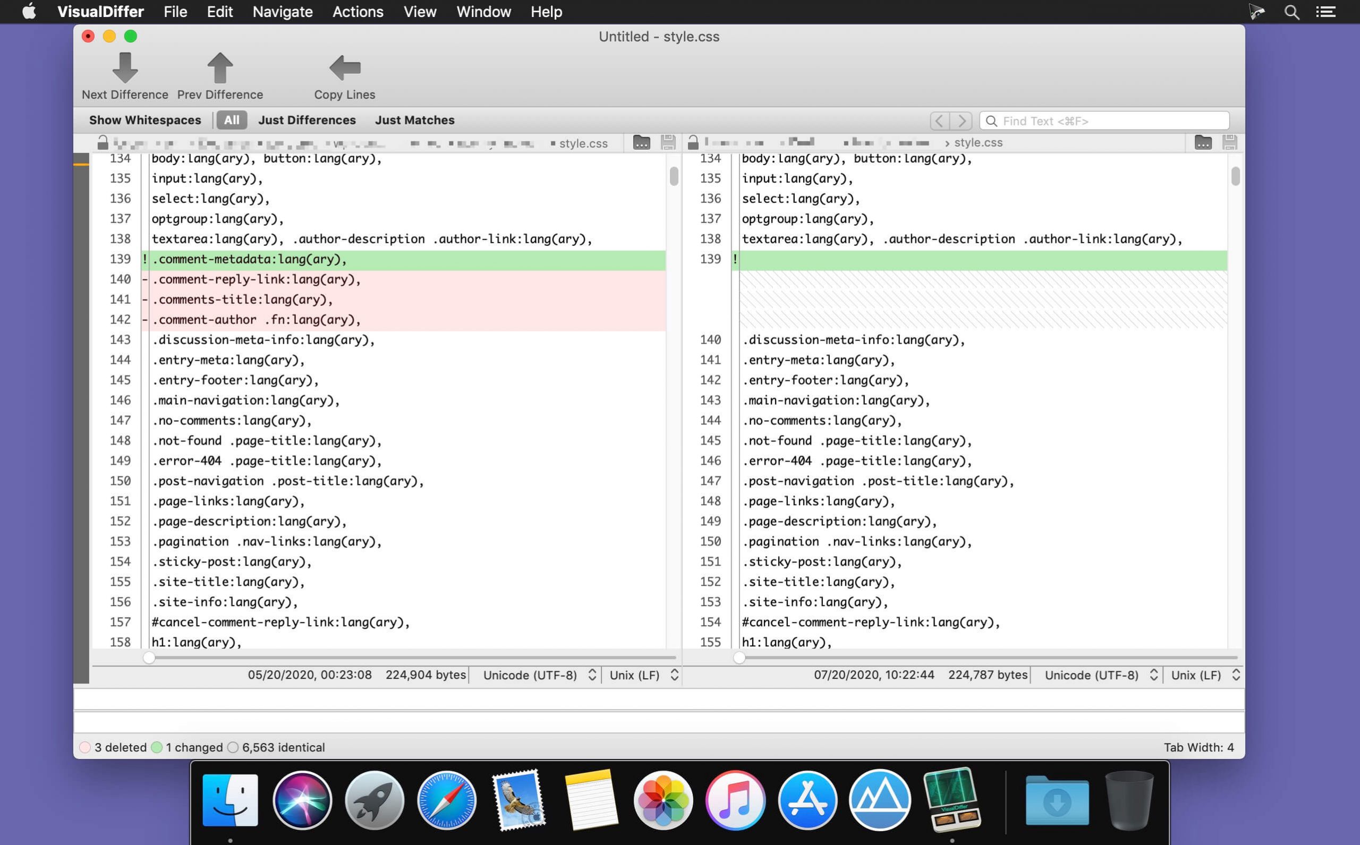Open the Navigate menu
1360x845 pixels.
[x=282, y=12]
